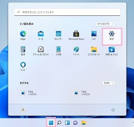The width and height of the screenshot is (134, 127).
Task: Open File Explorer from the taskbar
Action: click(83, 123)
